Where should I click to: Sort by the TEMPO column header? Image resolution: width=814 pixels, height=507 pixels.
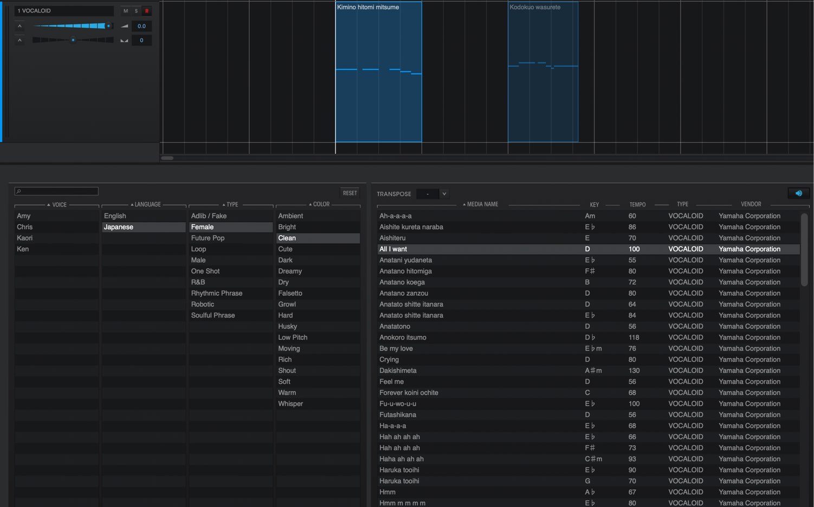pos(637,205)
